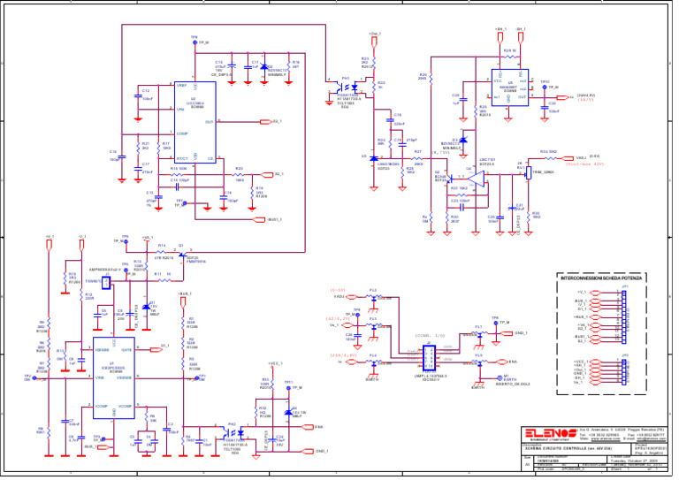Screen dimensions: 679x480
Task: Select the Q1 transistor symbol
Action: click(184, 255)
